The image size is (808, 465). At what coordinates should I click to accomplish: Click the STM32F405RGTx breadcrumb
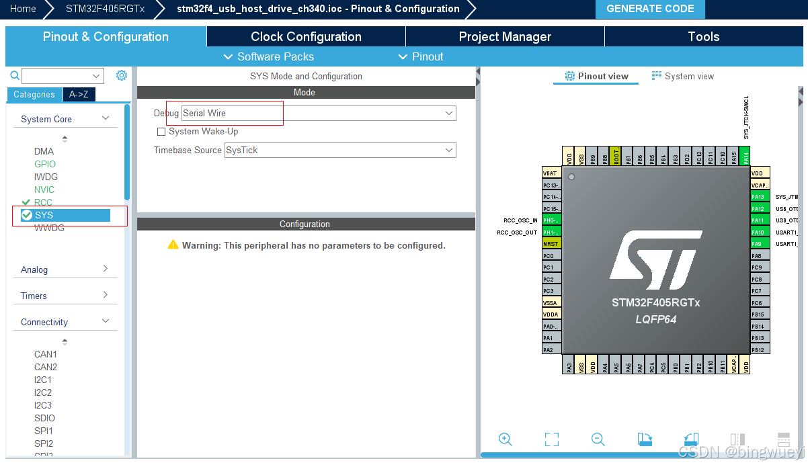(105, 9)
